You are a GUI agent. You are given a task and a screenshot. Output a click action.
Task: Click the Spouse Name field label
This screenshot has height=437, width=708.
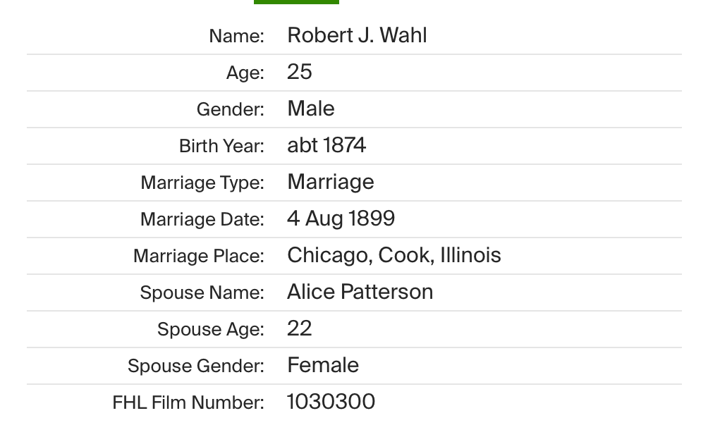tap(202, 293)
